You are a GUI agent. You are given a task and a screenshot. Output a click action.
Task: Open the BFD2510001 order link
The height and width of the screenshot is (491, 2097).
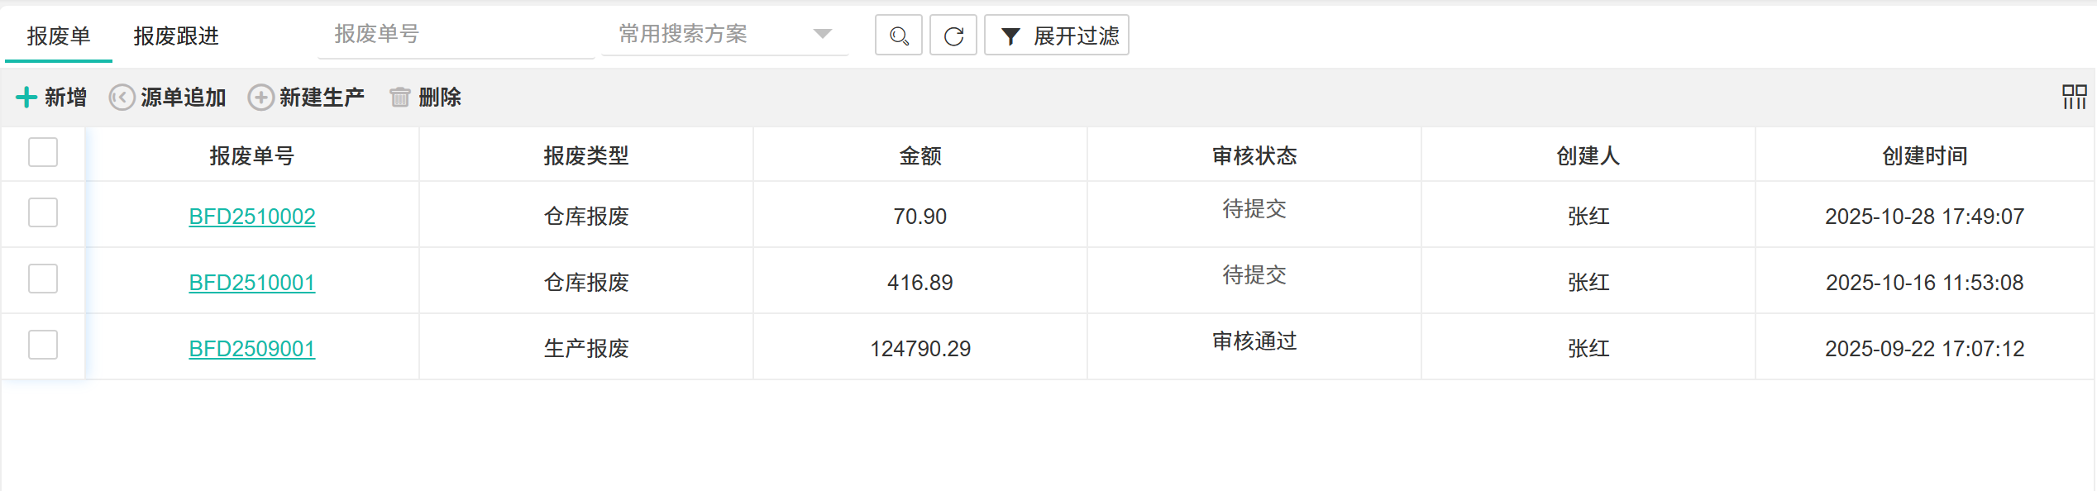click(252, 283)
